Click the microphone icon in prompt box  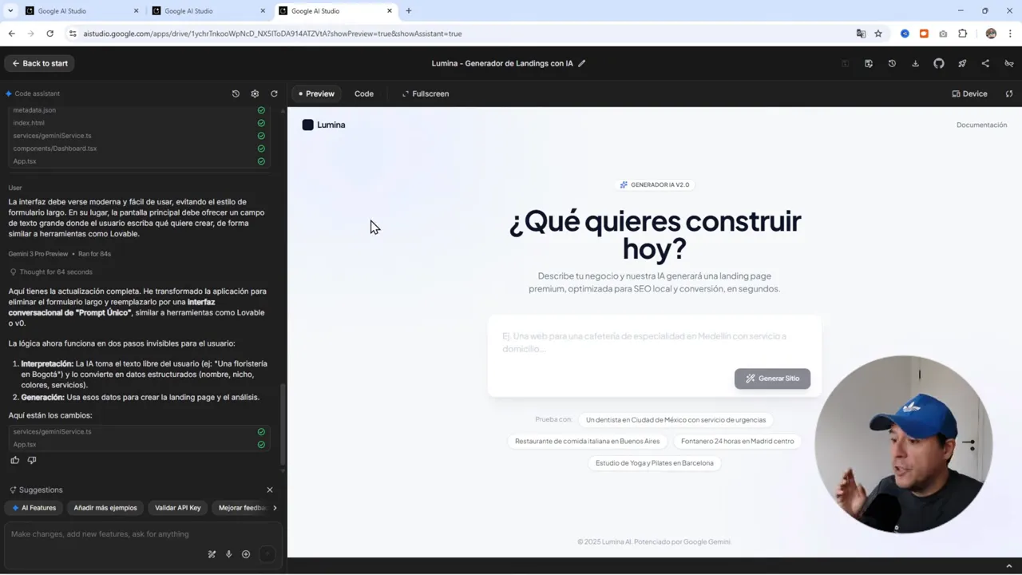(228, 553)
